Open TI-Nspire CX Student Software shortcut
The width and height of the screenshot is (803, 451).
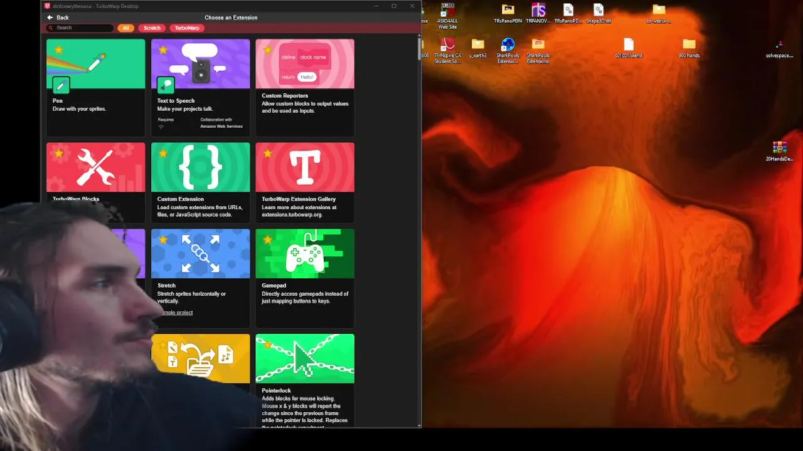pos(447,51)
